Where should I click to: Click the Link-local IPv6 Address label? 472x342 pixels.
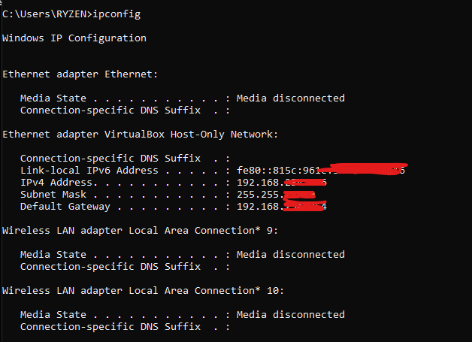[89, 171]
